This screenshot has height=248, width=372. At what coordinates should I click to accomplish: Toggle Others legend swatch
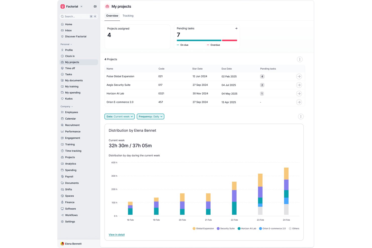pyautogui.click(x=290, y=229)
